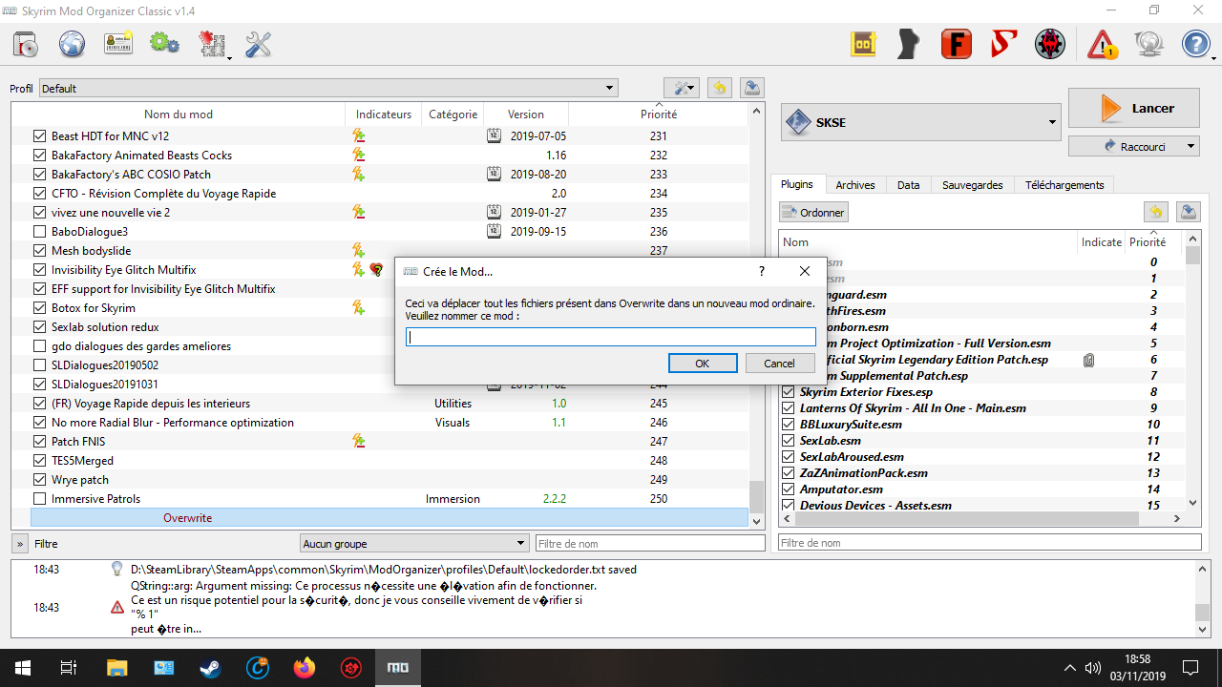
Task: Open the Raccourci dropdown
Action: click(1134, 146)
